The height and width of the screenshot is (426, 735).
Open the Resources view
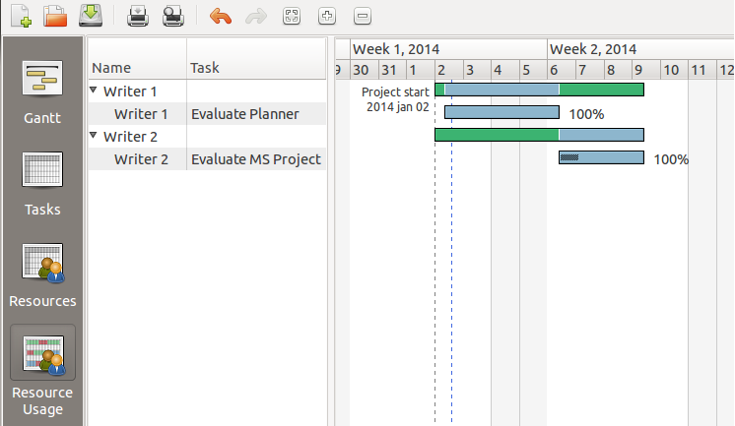41,275
